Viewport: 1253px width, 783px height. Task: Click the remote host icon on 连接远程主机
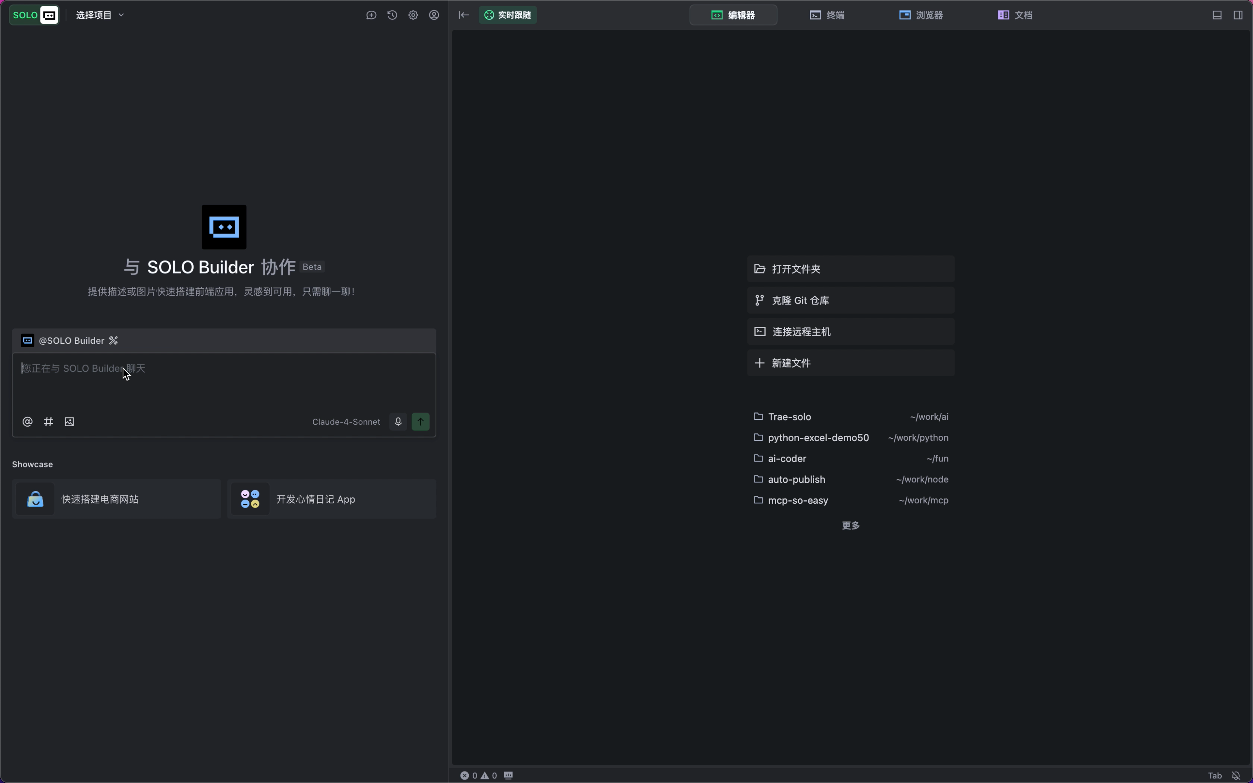pyautogui.click(x=759, y=332)
